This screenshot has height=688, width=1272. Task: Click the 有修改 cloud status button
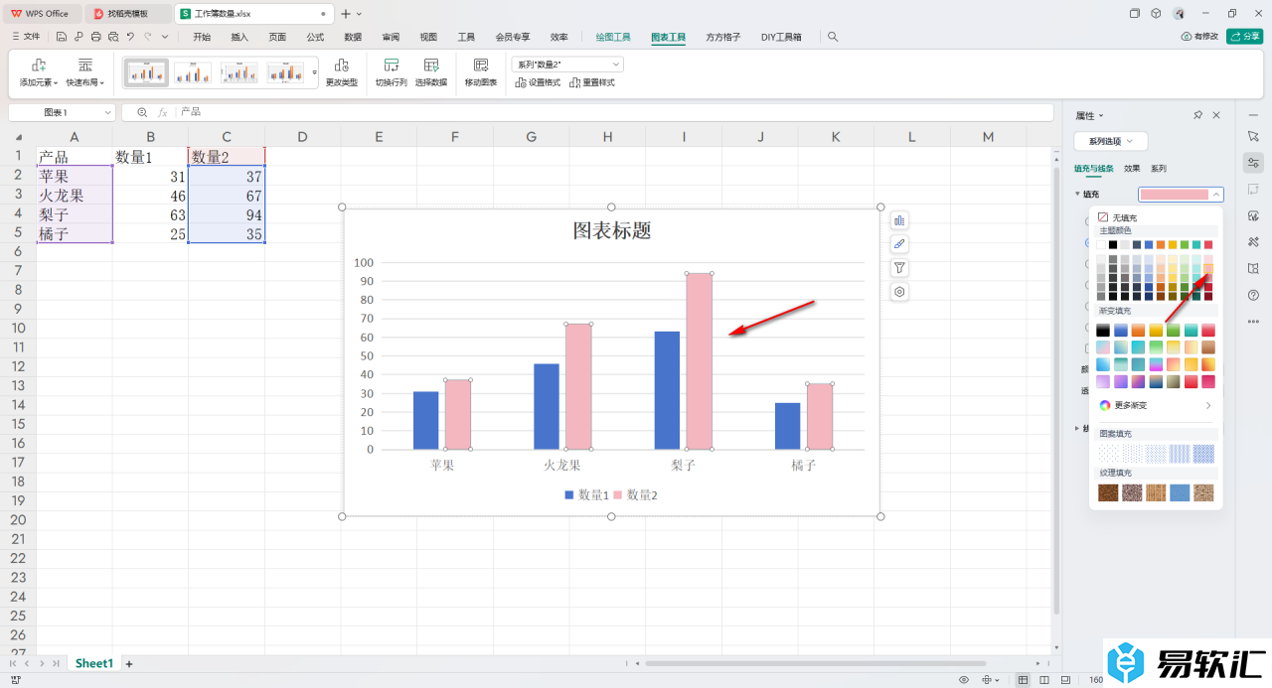pos(1199,37)
